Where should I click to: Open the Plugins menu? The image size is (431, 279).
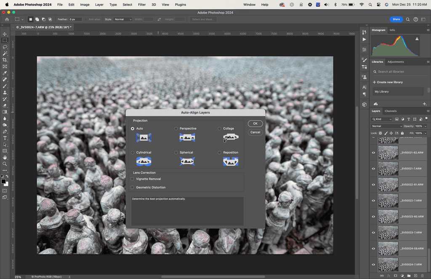[x=180, y=5]
